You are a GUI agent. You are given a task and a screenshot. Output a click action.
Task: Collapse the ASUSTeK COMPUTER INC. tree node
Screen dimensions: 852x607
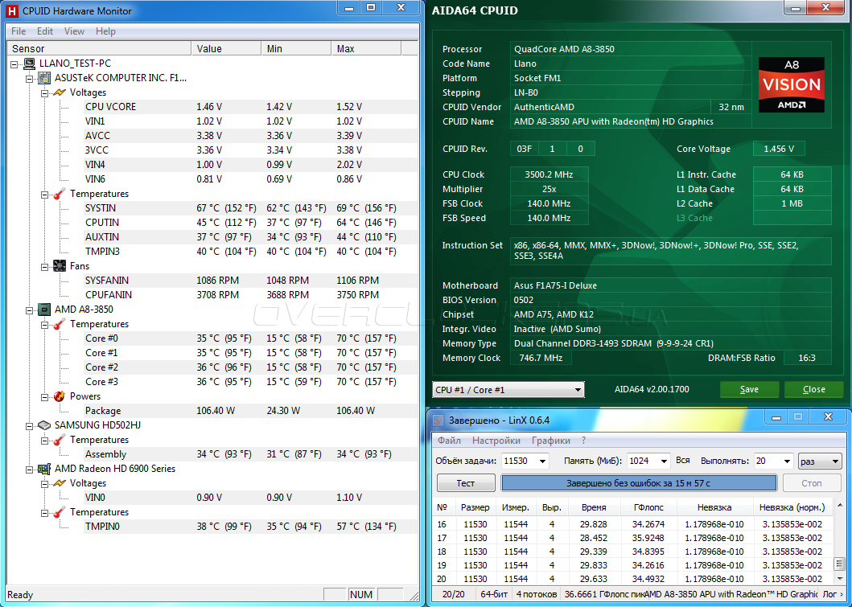[x=30, y=78]
